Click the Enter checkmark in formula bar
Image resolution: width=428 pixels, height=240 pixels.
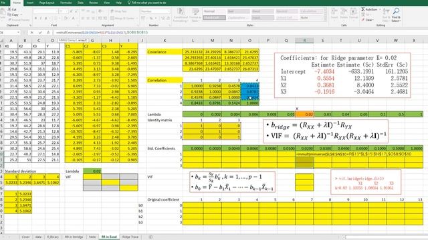click(40, 33)
